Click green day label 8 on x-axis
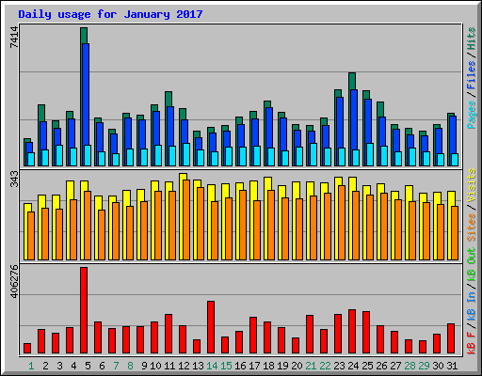 [130, 366]
